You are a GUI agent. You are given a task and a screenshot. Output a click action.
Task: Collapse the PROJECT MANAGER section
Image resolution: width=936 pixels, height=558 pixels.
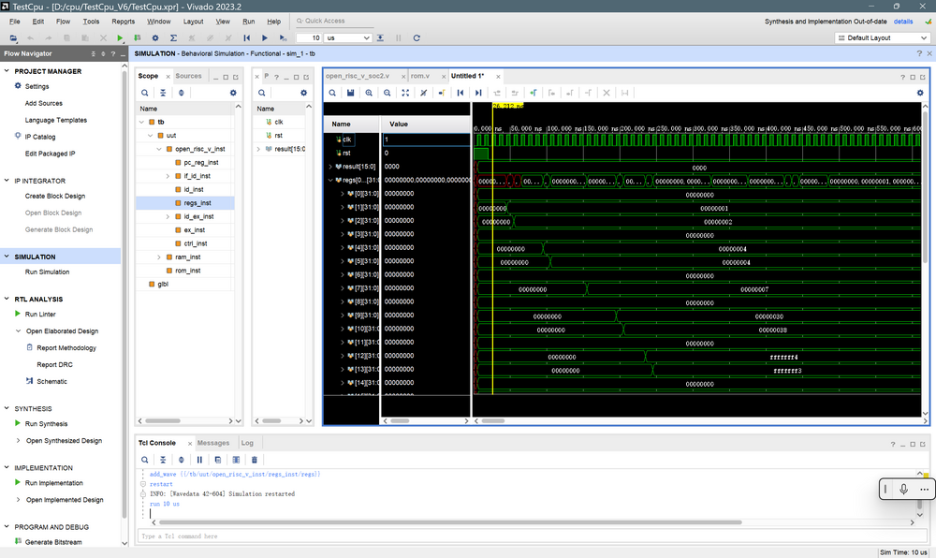point(7,71)
